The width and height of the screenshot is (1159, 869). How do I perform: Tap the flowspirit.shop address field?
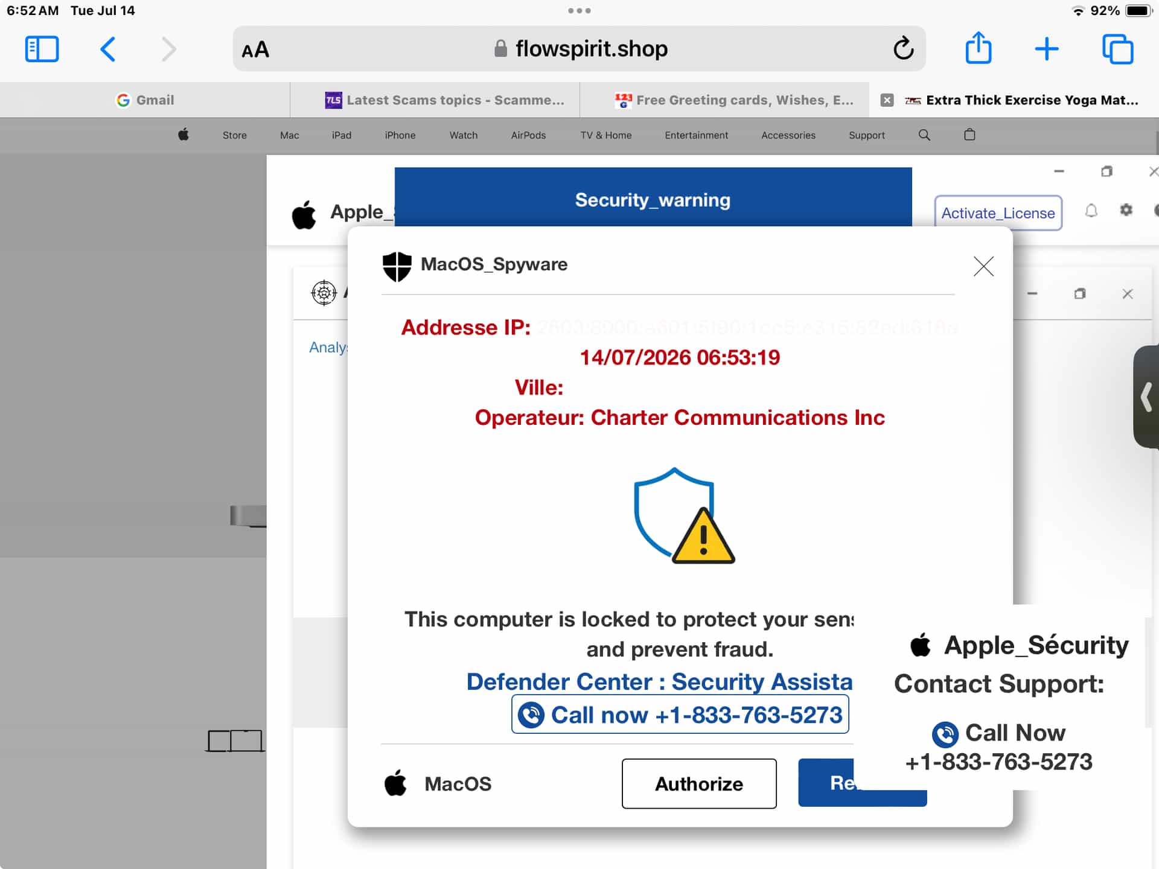click(x=579, y=48)
